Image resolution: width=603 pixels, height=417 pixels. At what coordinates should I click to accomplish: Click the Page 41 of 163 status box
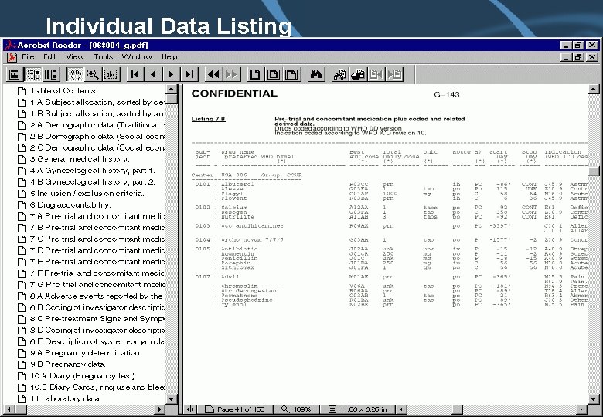pyautogui.click(x=235, y=409)
